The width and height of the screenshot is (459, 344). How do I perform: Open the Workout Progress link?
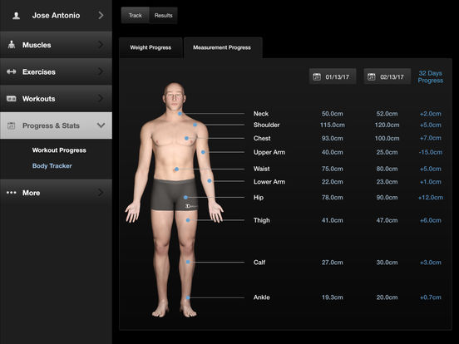tap(59, 150)
